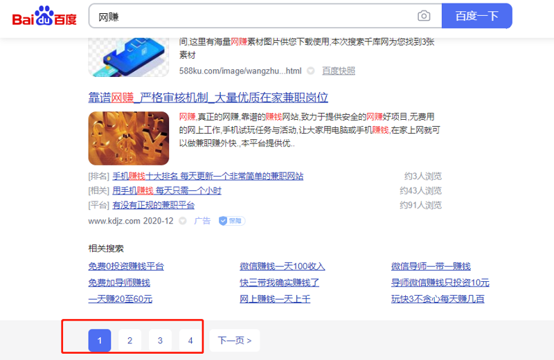Go to results page 2

[x=129, y=340]
